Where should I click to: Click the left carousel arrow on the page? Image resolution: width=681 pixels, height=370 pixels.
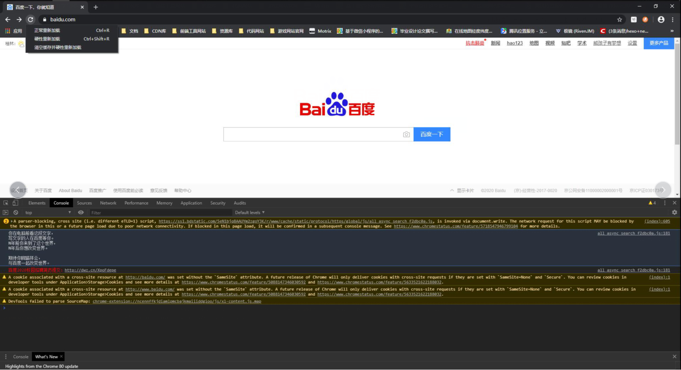pos(18,190)
